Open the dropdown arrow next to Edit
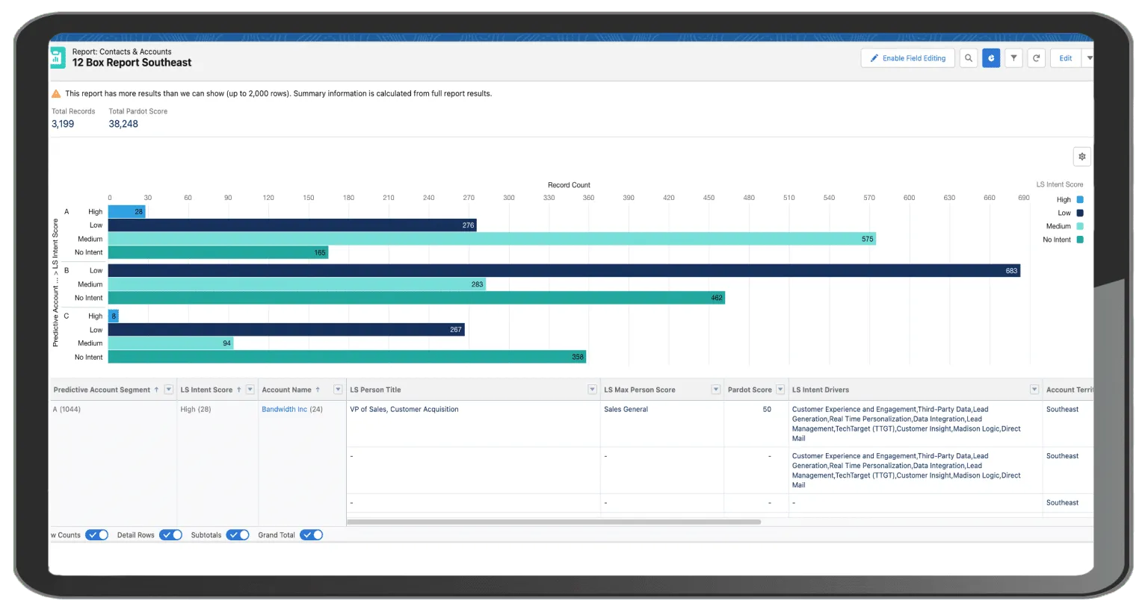This screenshot has height=612, width=1148. [1089, 58]
